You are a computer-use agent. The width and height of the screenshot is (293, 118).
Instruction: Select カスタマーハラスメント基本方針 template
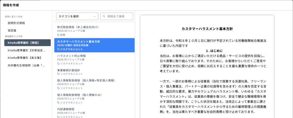(78, 42)
